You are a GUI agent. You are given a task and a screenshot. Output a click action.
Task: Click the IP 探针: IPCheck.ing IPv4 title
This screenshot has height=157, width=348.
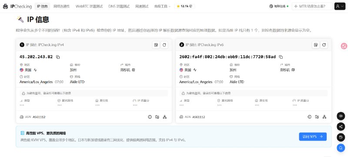tap(45, 45)
